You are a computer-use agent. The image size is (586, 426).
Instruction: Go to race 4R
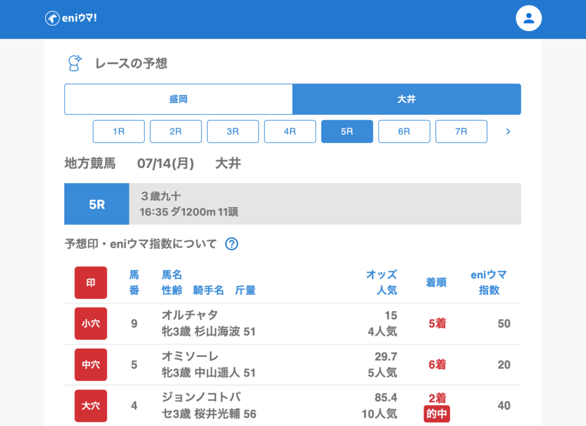(290, 132)
